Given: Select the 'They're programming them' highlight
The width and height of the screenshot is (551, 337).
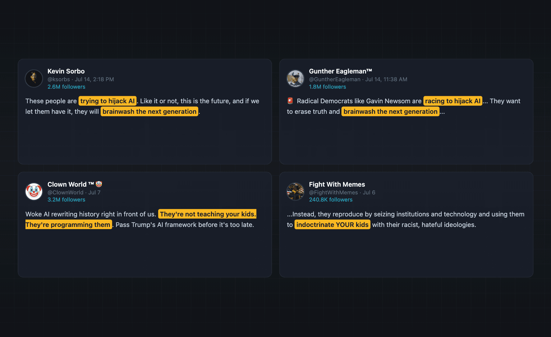Looking at the screenshot, I should pos(68,225).
